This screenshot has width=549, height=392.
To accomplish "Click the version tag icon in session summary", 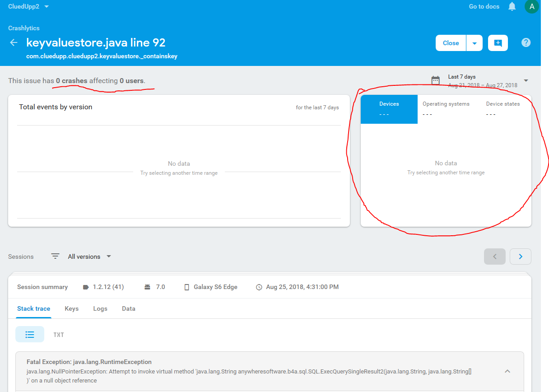I will tap(86, 287).
